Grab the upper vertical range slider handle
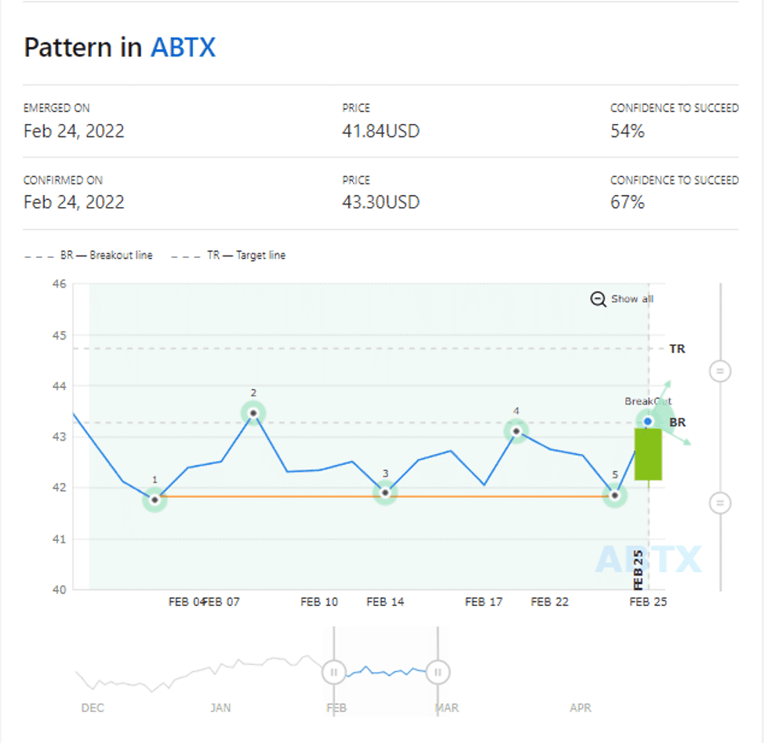The image size is (764, 744). [x=719, y=370]
